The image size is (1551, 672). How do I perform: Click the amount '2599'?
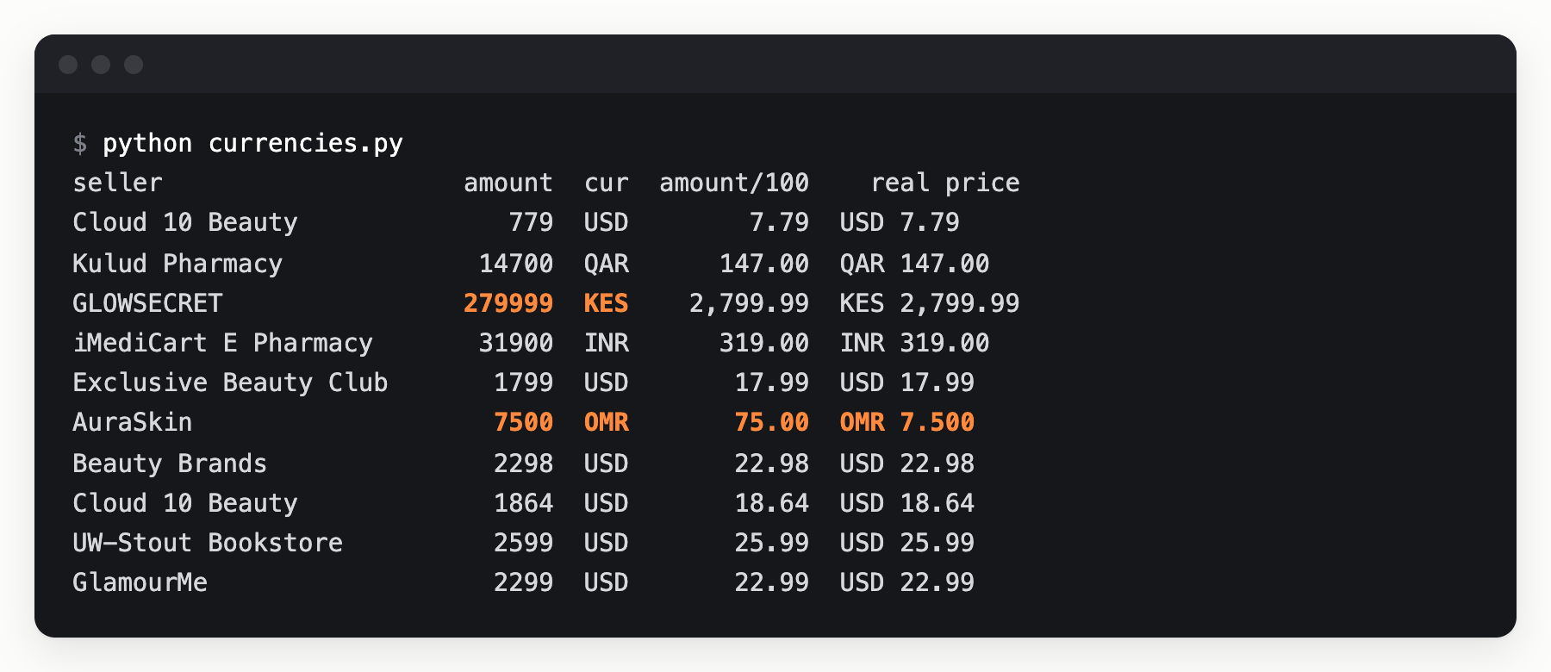[x=523, y=543]
